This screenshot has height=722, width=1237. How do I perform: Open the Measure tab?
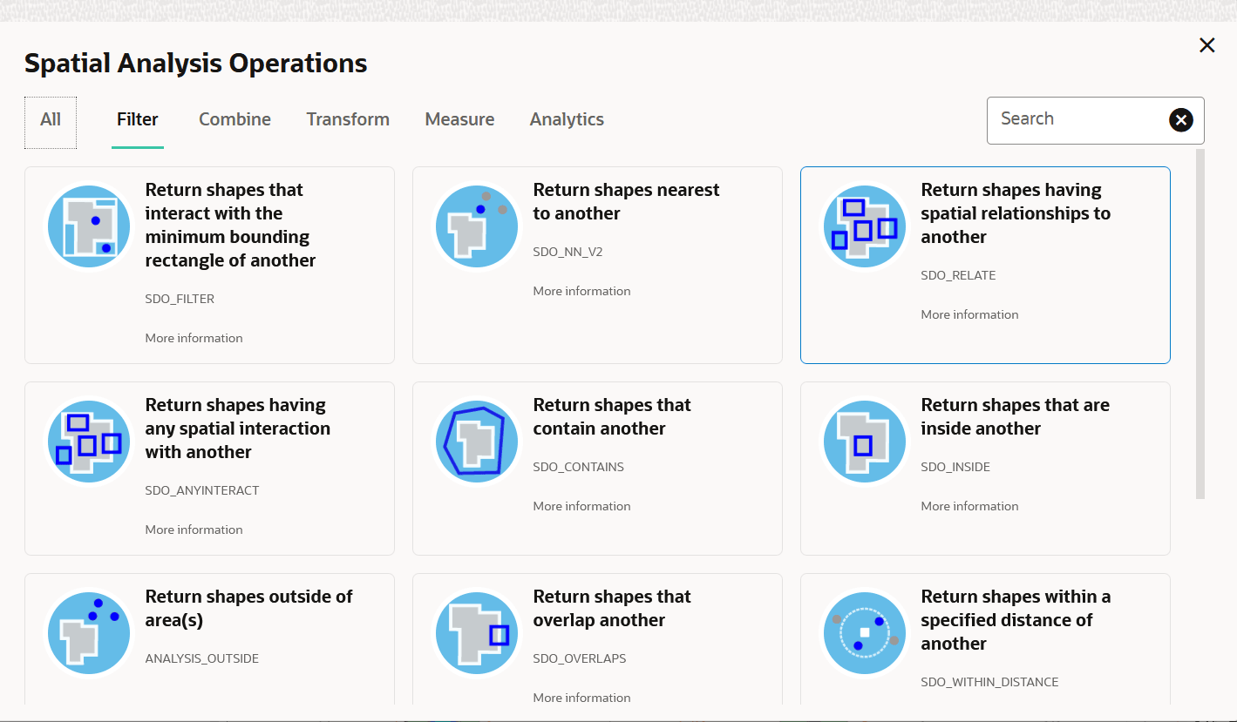click(x=459, y=119)
